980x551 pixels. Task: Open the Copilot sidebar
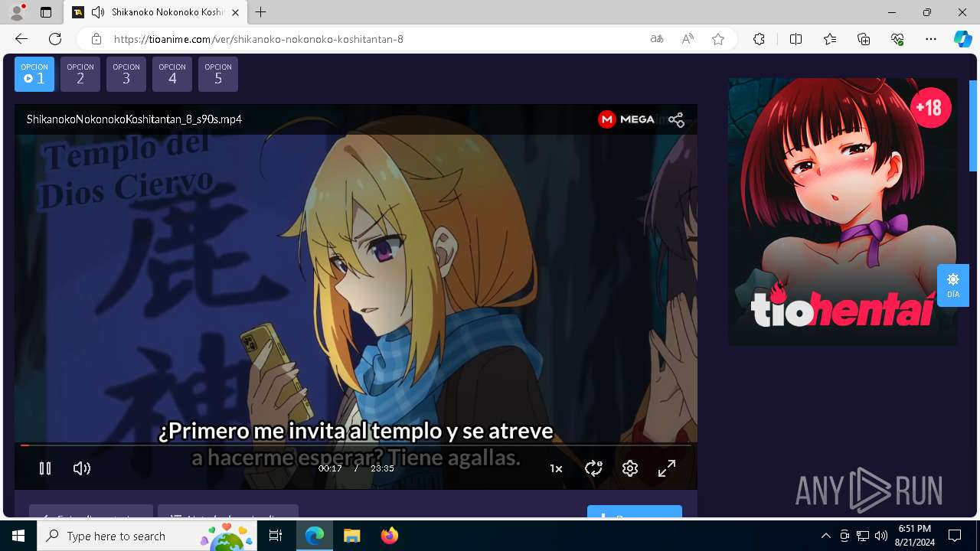[962, 39]
